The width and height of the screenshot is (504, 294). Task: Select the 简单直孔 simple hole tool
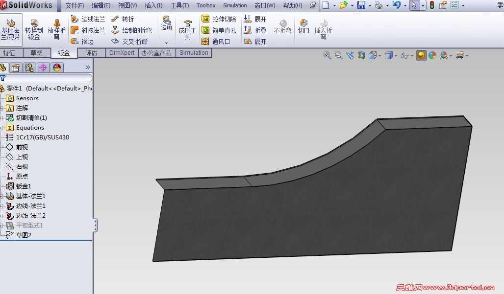point(219,30)
